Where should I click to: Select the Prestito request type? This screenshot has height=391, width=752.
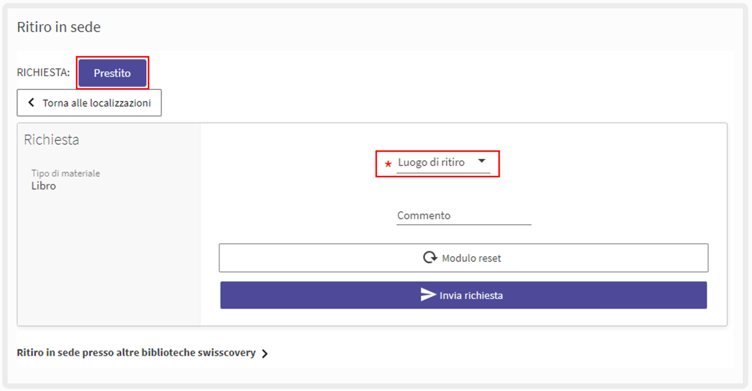[x=112, y=73]
